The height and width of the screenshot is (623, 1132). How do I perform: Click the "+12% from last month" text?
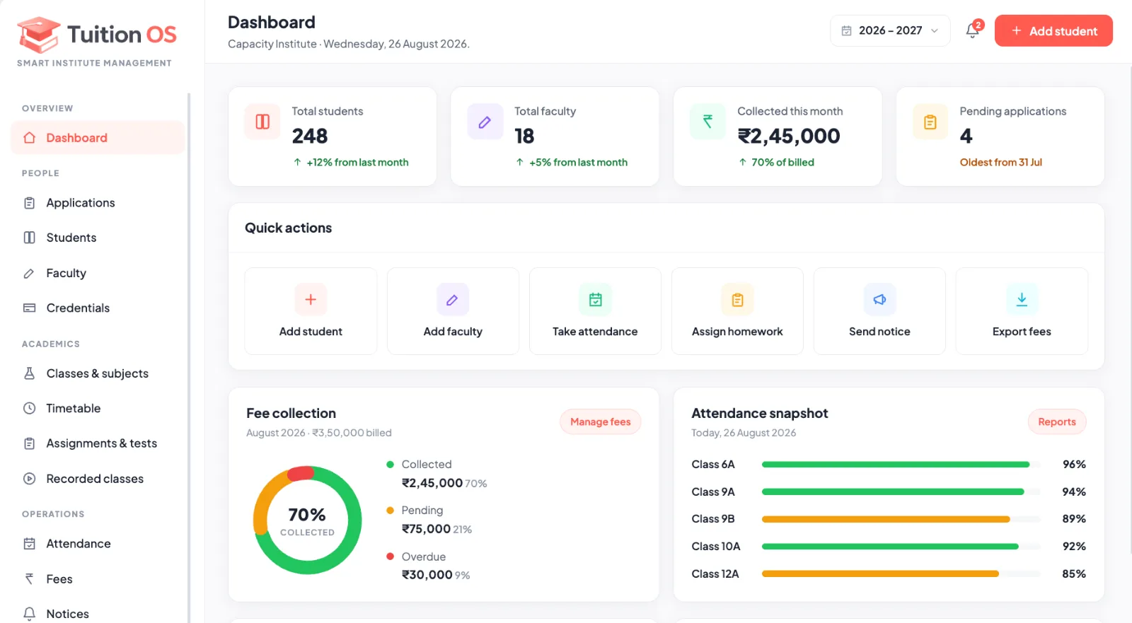point(357,162)
